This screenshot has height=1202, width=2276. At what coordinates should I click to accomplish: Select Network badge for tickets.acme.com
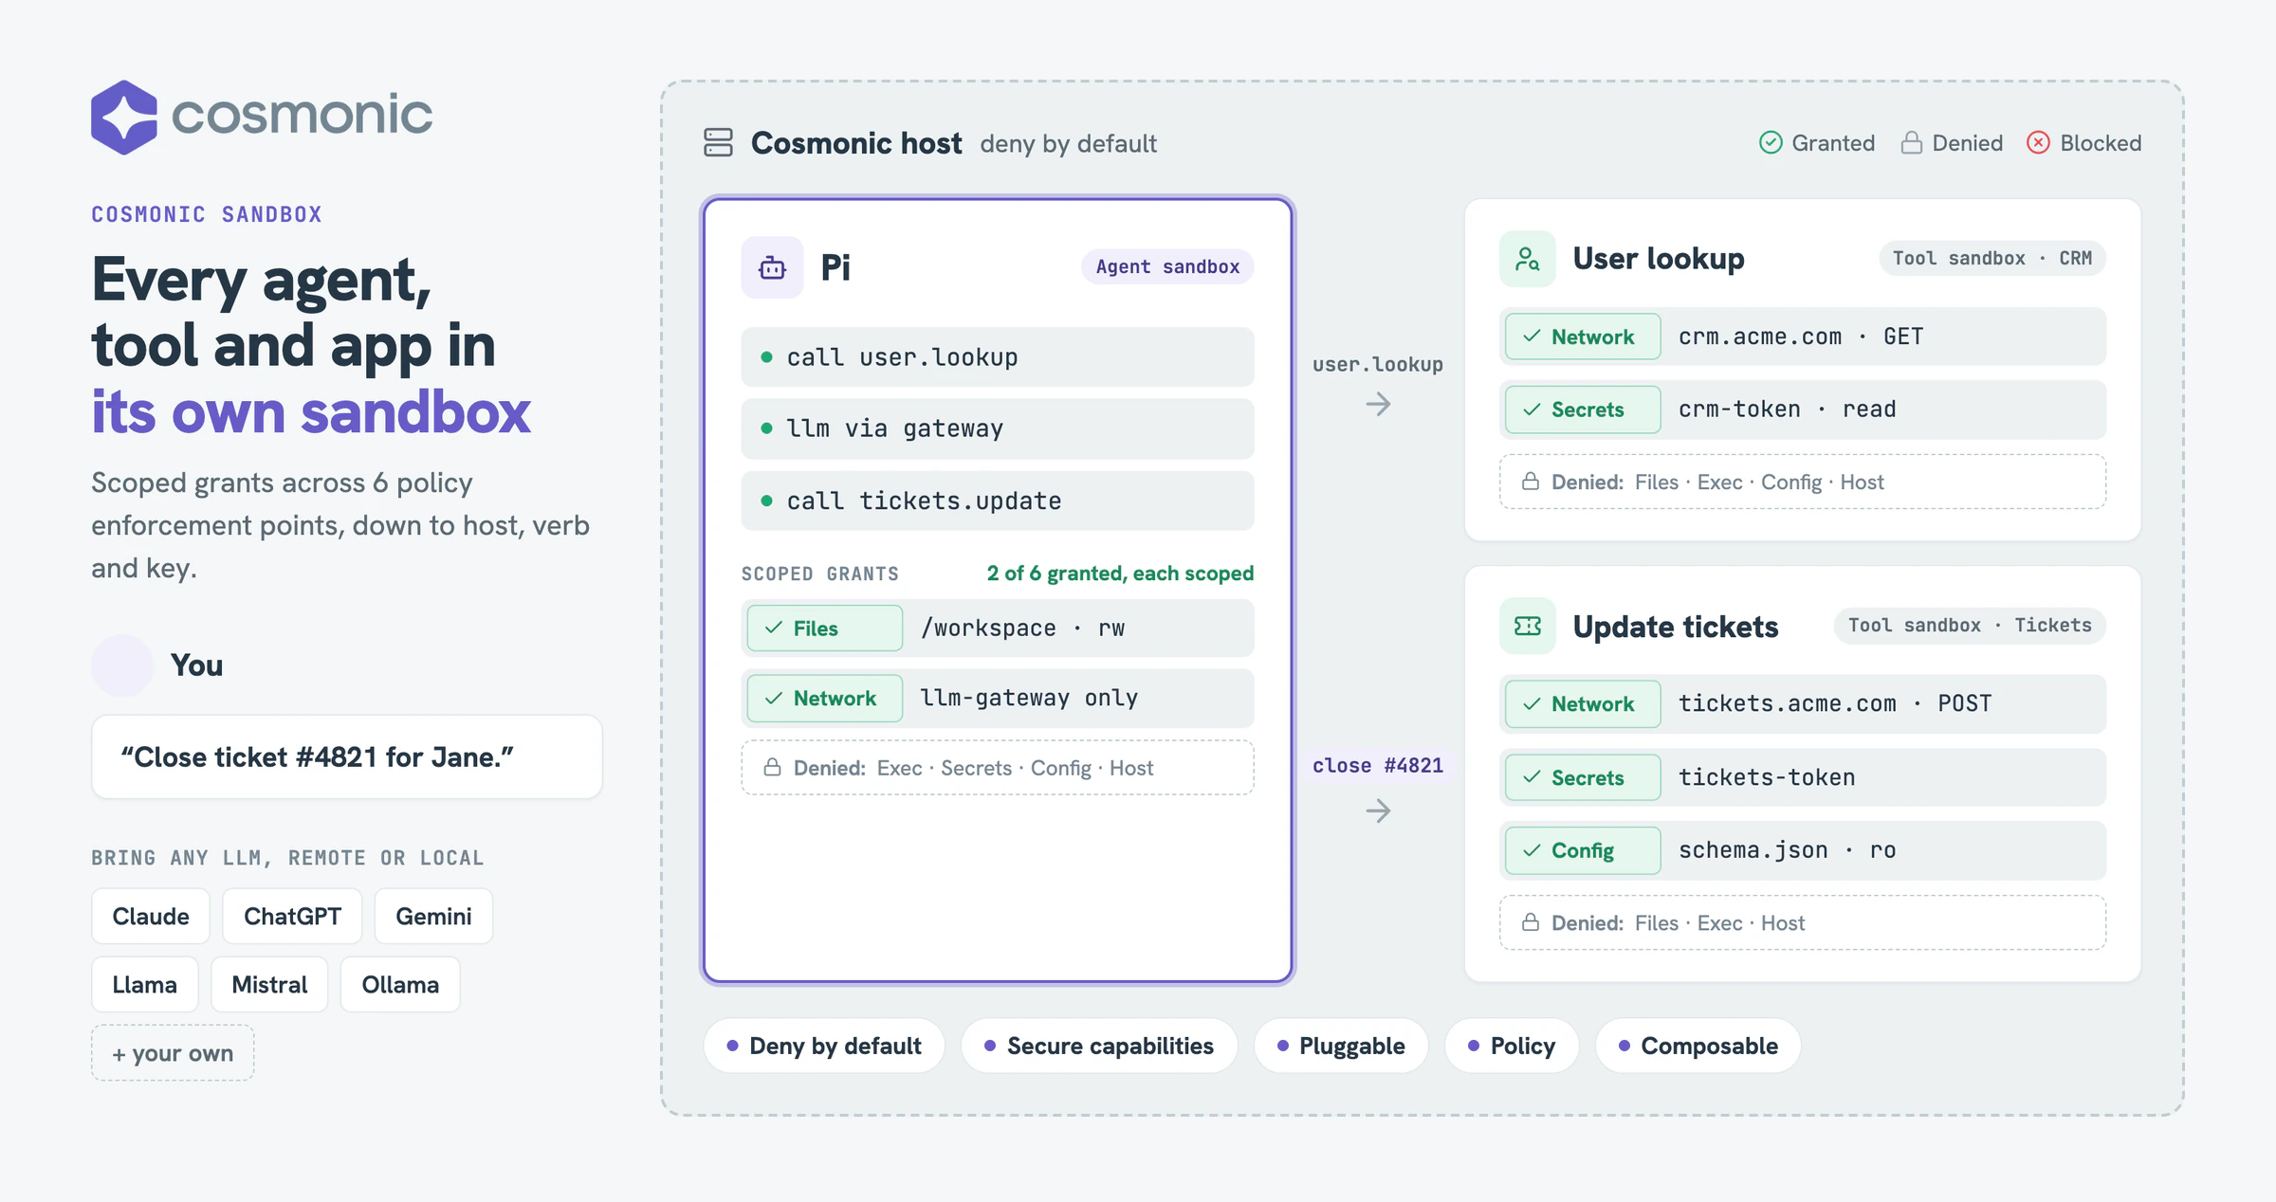(1583, 704)
